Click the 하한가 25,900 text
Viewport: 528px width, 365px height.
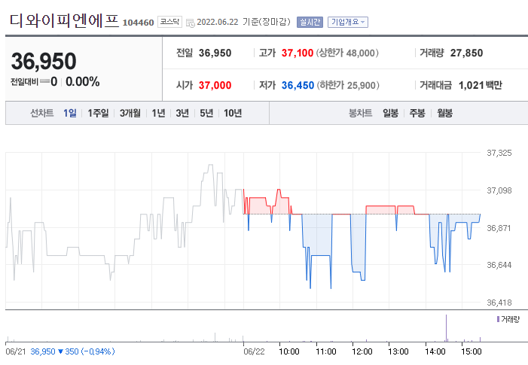(348, 86)
